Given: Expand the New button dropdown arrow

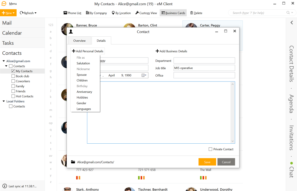Looking at the screenshot, I should (x=14, y=13).
